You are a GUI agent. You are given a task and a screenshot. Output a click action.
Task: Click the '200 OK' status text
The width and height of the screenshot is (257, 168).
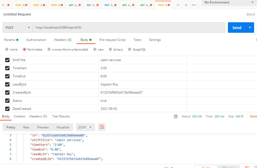point(197,116)
